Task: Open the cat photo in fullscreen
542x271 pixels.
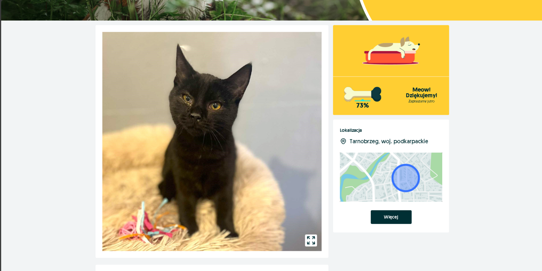Action: (x=311, y=240)
